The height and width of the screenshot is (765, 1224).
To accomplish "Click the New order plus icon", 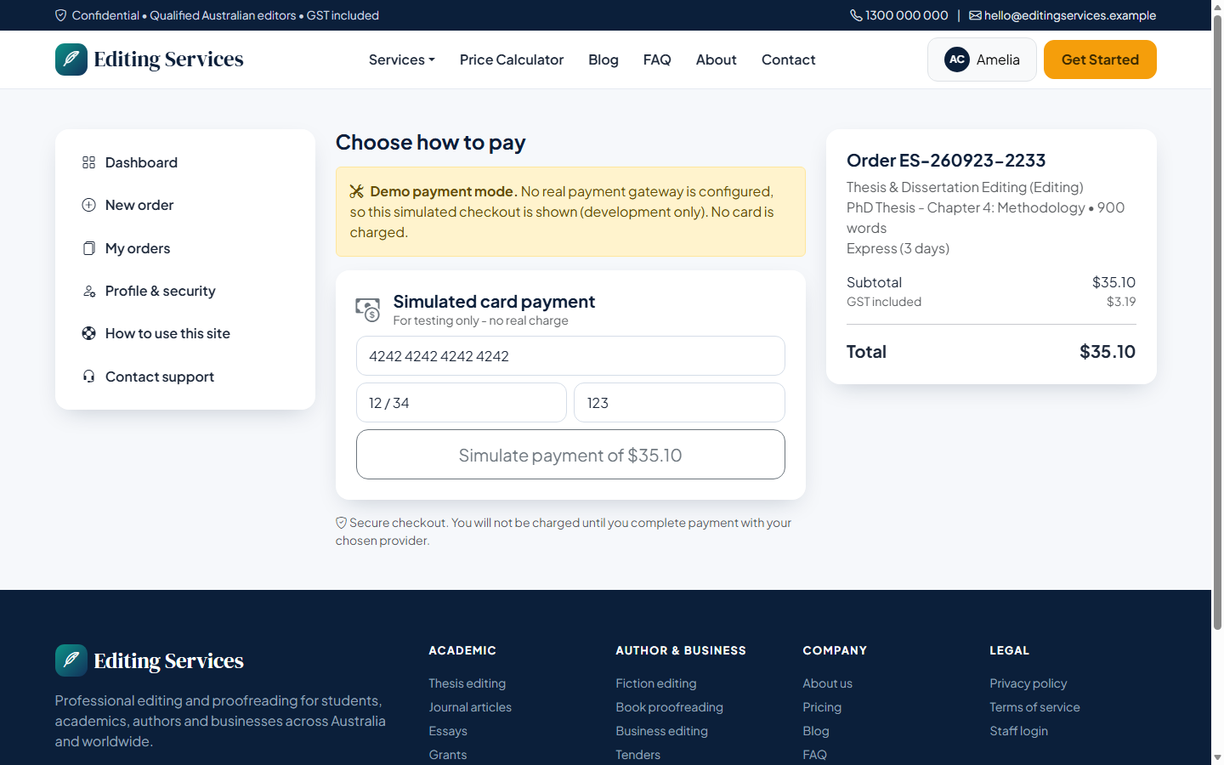I will [x=88, y=205].
